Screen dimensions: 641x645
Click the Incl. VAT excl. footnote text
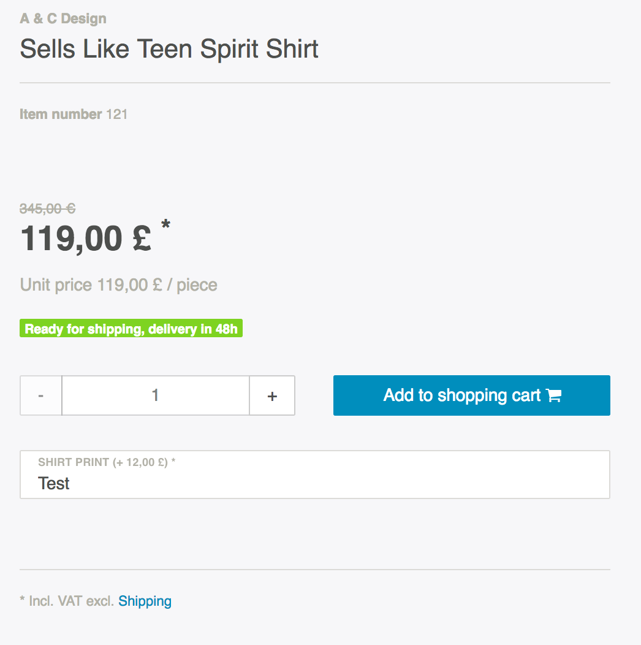72,601
